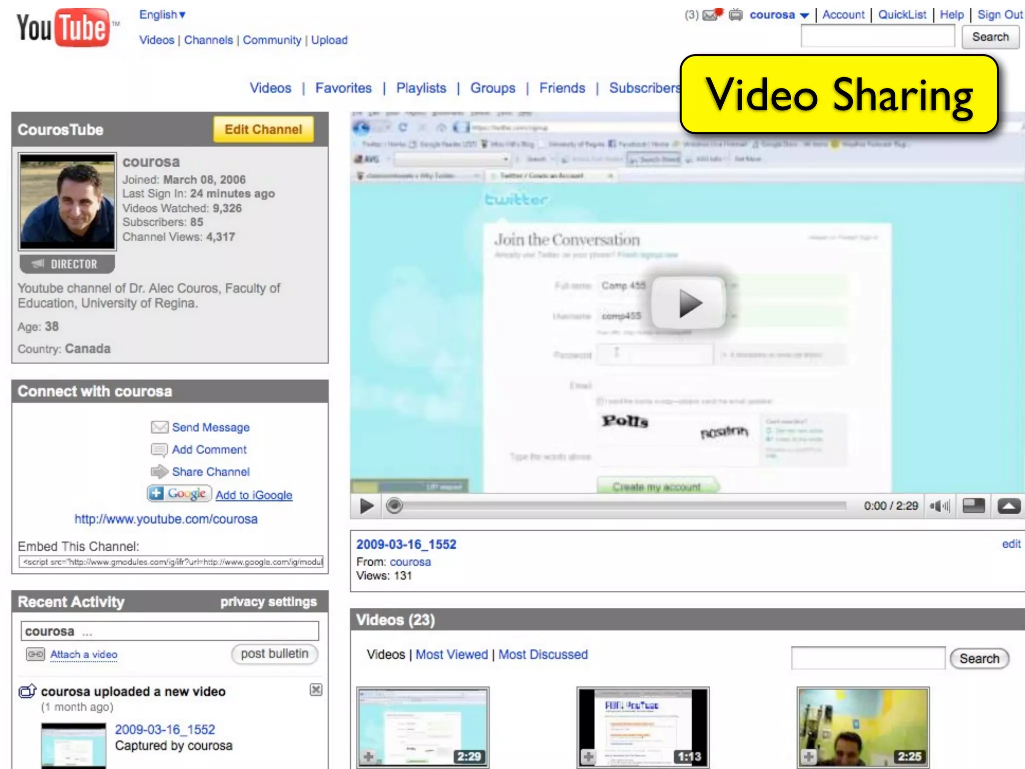
Task: Open the inbox envelope icon
Action: click(x=713, y=15)
